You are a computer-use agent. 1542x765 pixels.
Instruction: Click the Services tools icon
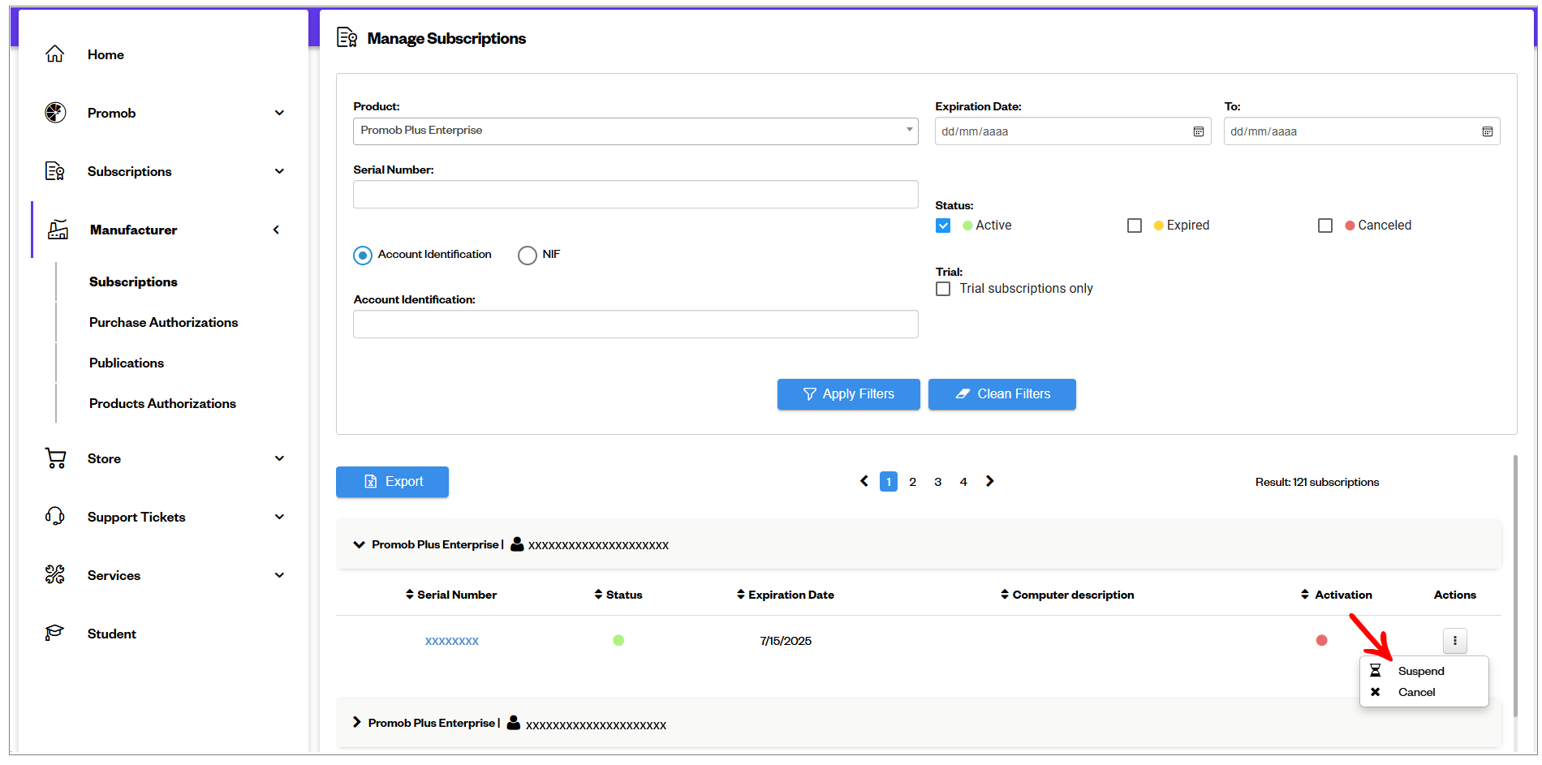click(55, 575)
